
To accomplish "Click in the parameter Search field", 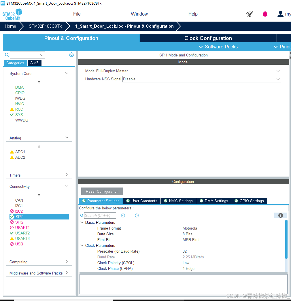I will [100, 215].
